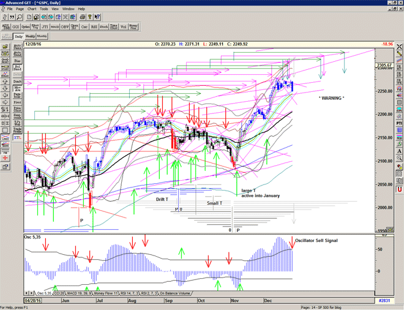Click the Auto Trend button

17,53
